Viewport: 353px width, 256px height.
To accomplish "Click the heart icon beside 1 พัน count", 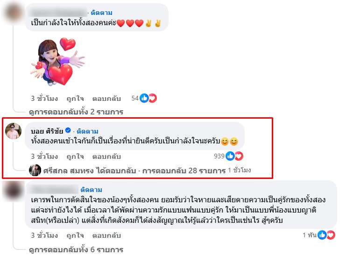I will point(331,235).
